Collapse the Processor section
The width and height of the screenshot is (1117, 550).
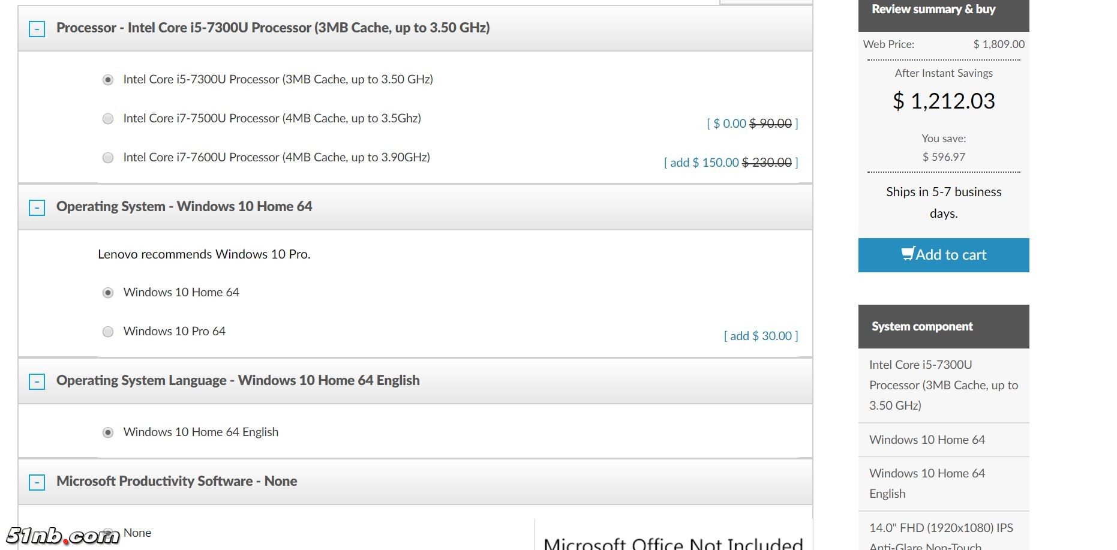click(37, 29)
